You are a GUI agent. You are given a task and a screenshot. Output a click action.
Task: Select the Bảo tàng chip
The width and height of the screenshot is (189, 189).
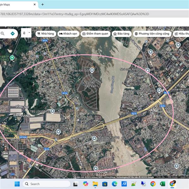[122, 34]
